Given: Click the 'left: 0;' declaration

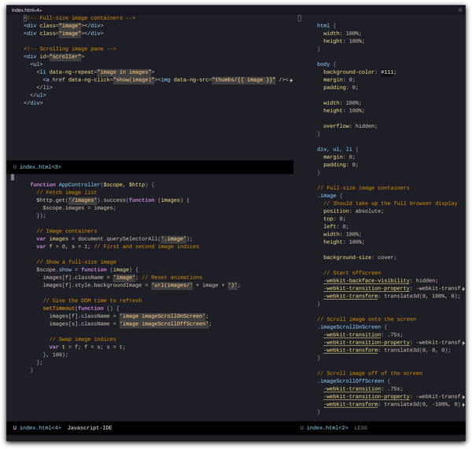Looking at the screenshot, I should pyautogui.click(x=336, y=227).
